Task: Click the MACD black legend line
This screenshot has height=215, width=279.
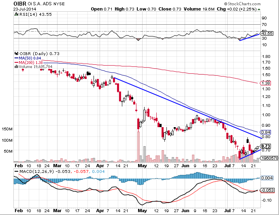Action: pyautogui.click(x=16, y=172)
